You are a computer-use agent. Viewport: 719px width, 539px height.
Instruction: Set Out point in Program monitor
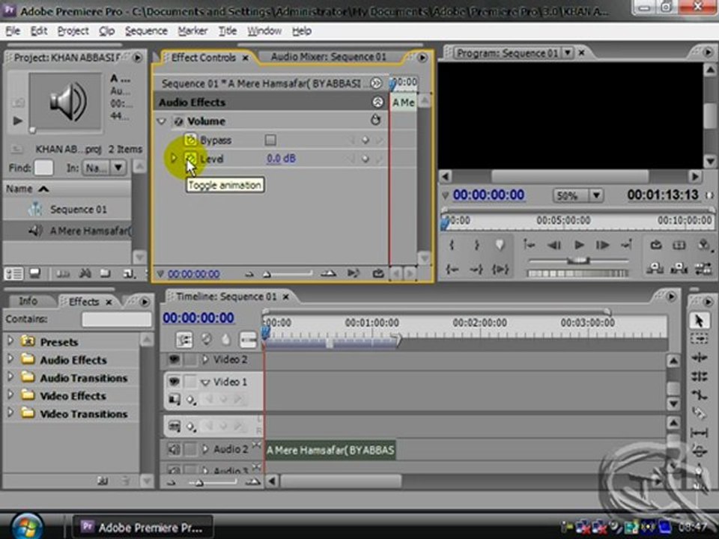(x=476, y=246)
